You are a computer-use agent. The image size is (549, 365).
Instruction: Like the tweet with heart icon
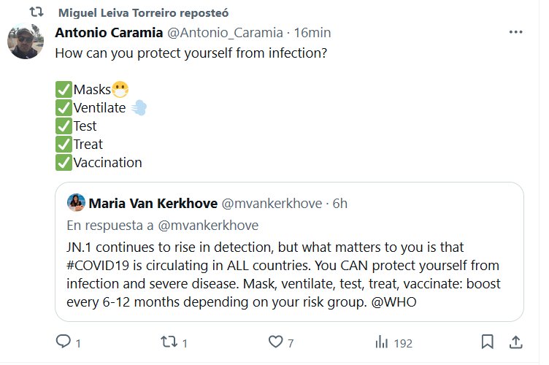point(275,342)
